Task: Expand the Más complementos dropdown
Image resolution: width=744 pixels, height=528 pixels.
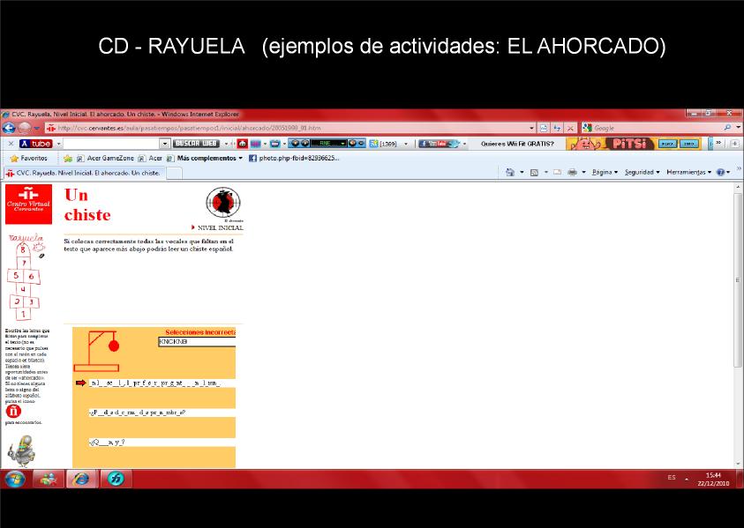Action: click(210, 159)
